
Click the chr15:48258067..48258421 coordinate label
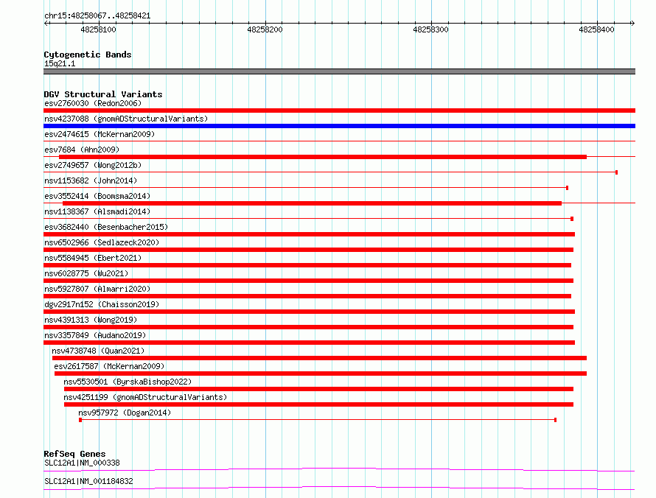(x=97, y=15)
